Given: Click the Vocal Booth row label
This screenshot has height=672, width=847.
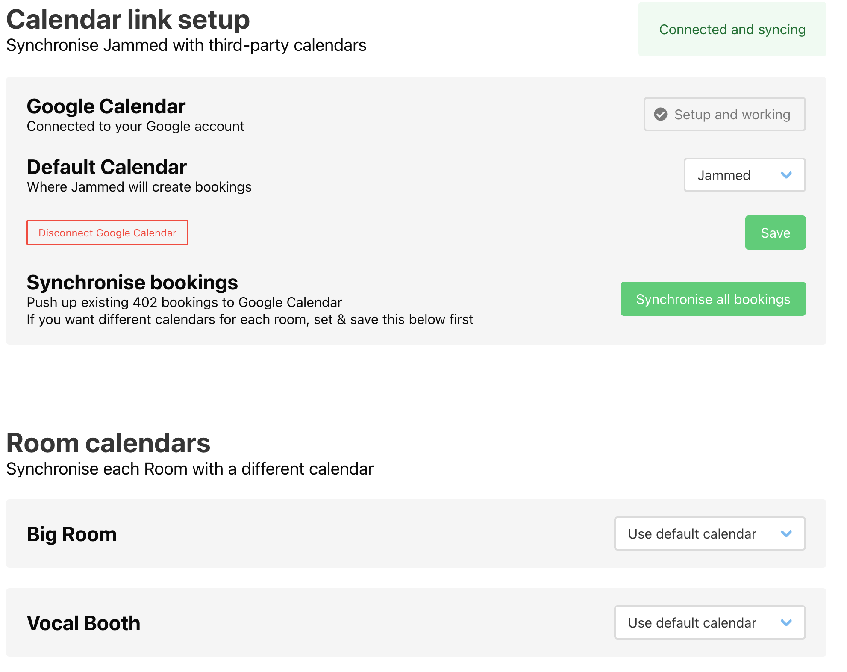Looking at the screenshot, I should (x=83, y=623).
